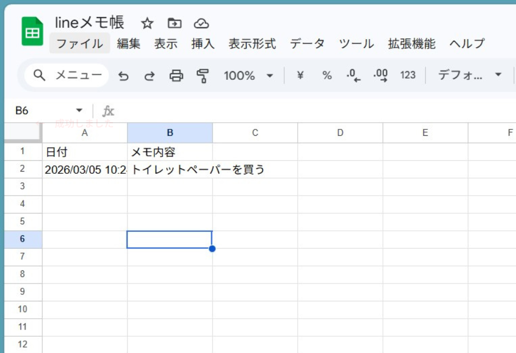The height and width of the screenshot is (353, 516).
Task: Select the paint format tool
Action: click(201, 77)
